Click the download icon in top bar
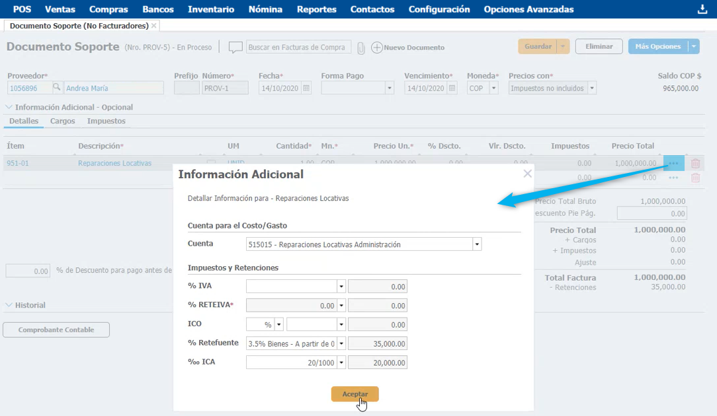This screenshot has height=416, width=717. pyautogui.click(x=702, y=9)
